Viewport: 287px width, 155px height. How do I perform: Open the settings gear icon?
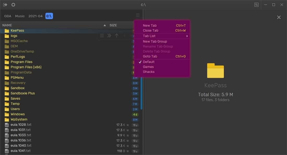(13, 4)
